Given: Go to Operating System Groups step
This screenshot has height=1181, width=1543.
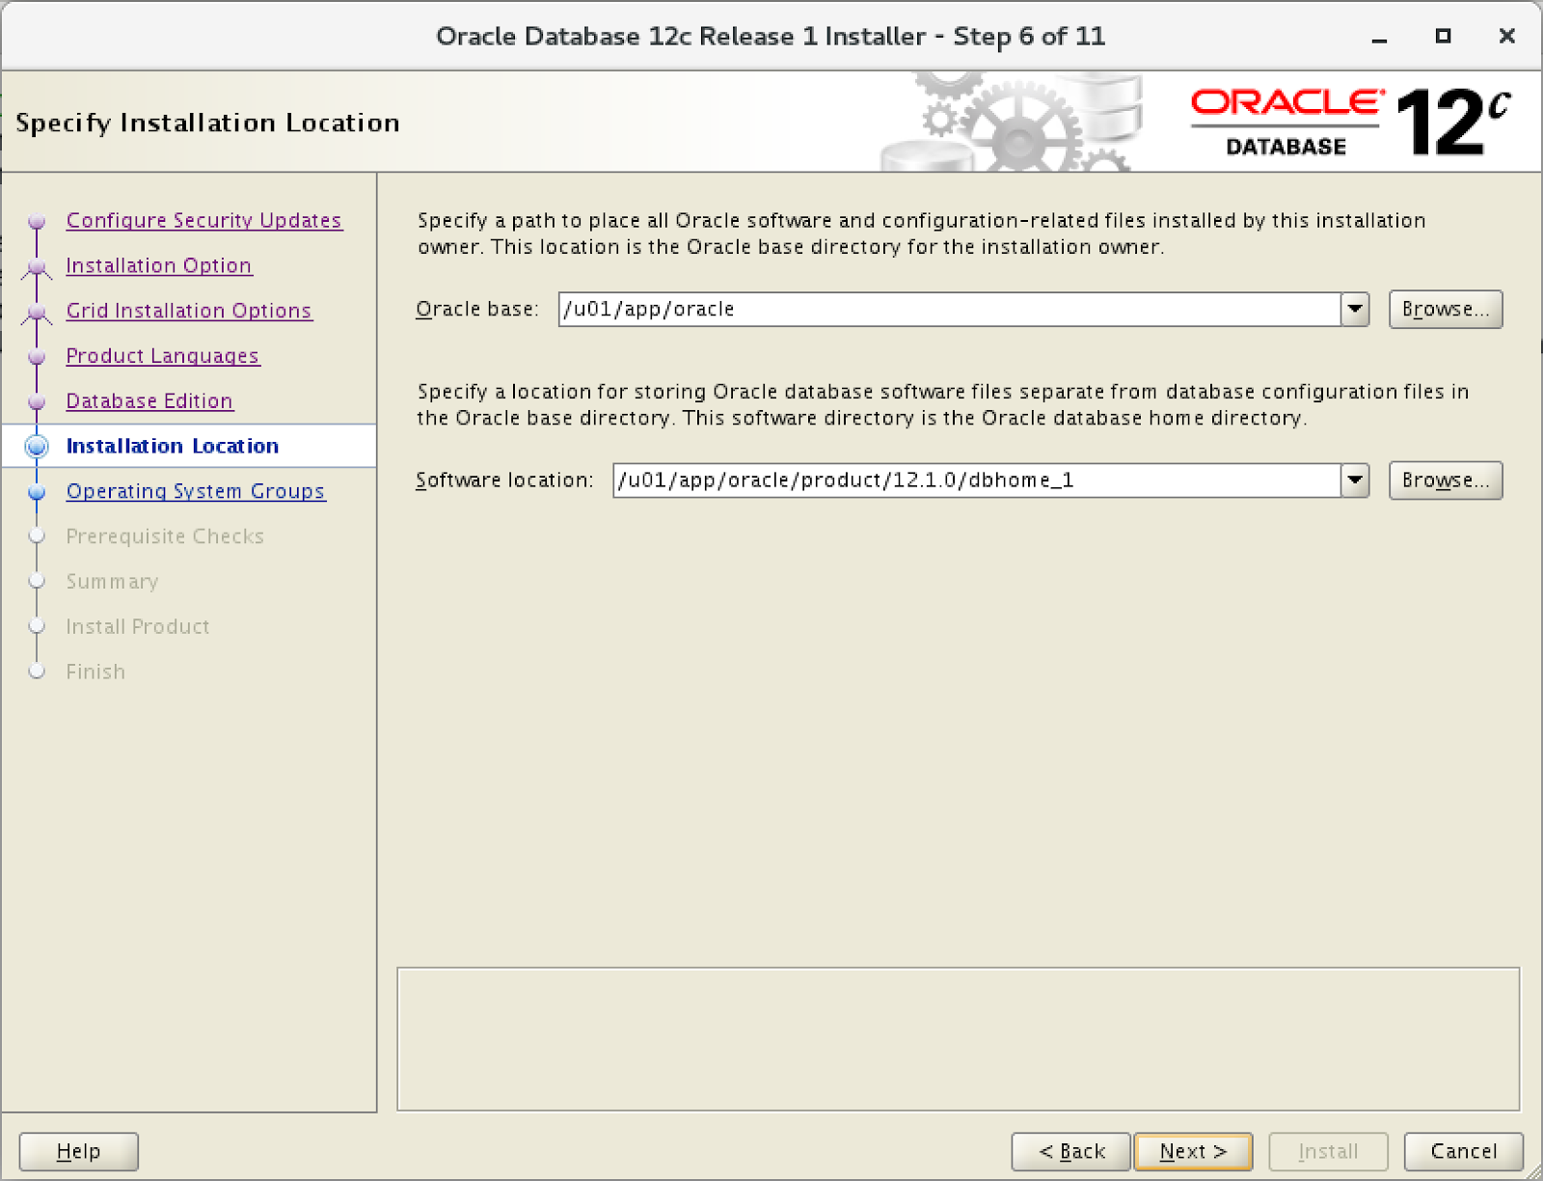Looking at the screenshot, I should coord(196,491).
